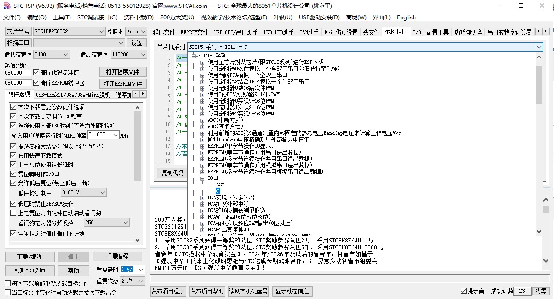The height and width of the screenshot is (299, 554).
Task: Toggle 复位脚用作I/O口 checkbox
Action: point(35,174)
